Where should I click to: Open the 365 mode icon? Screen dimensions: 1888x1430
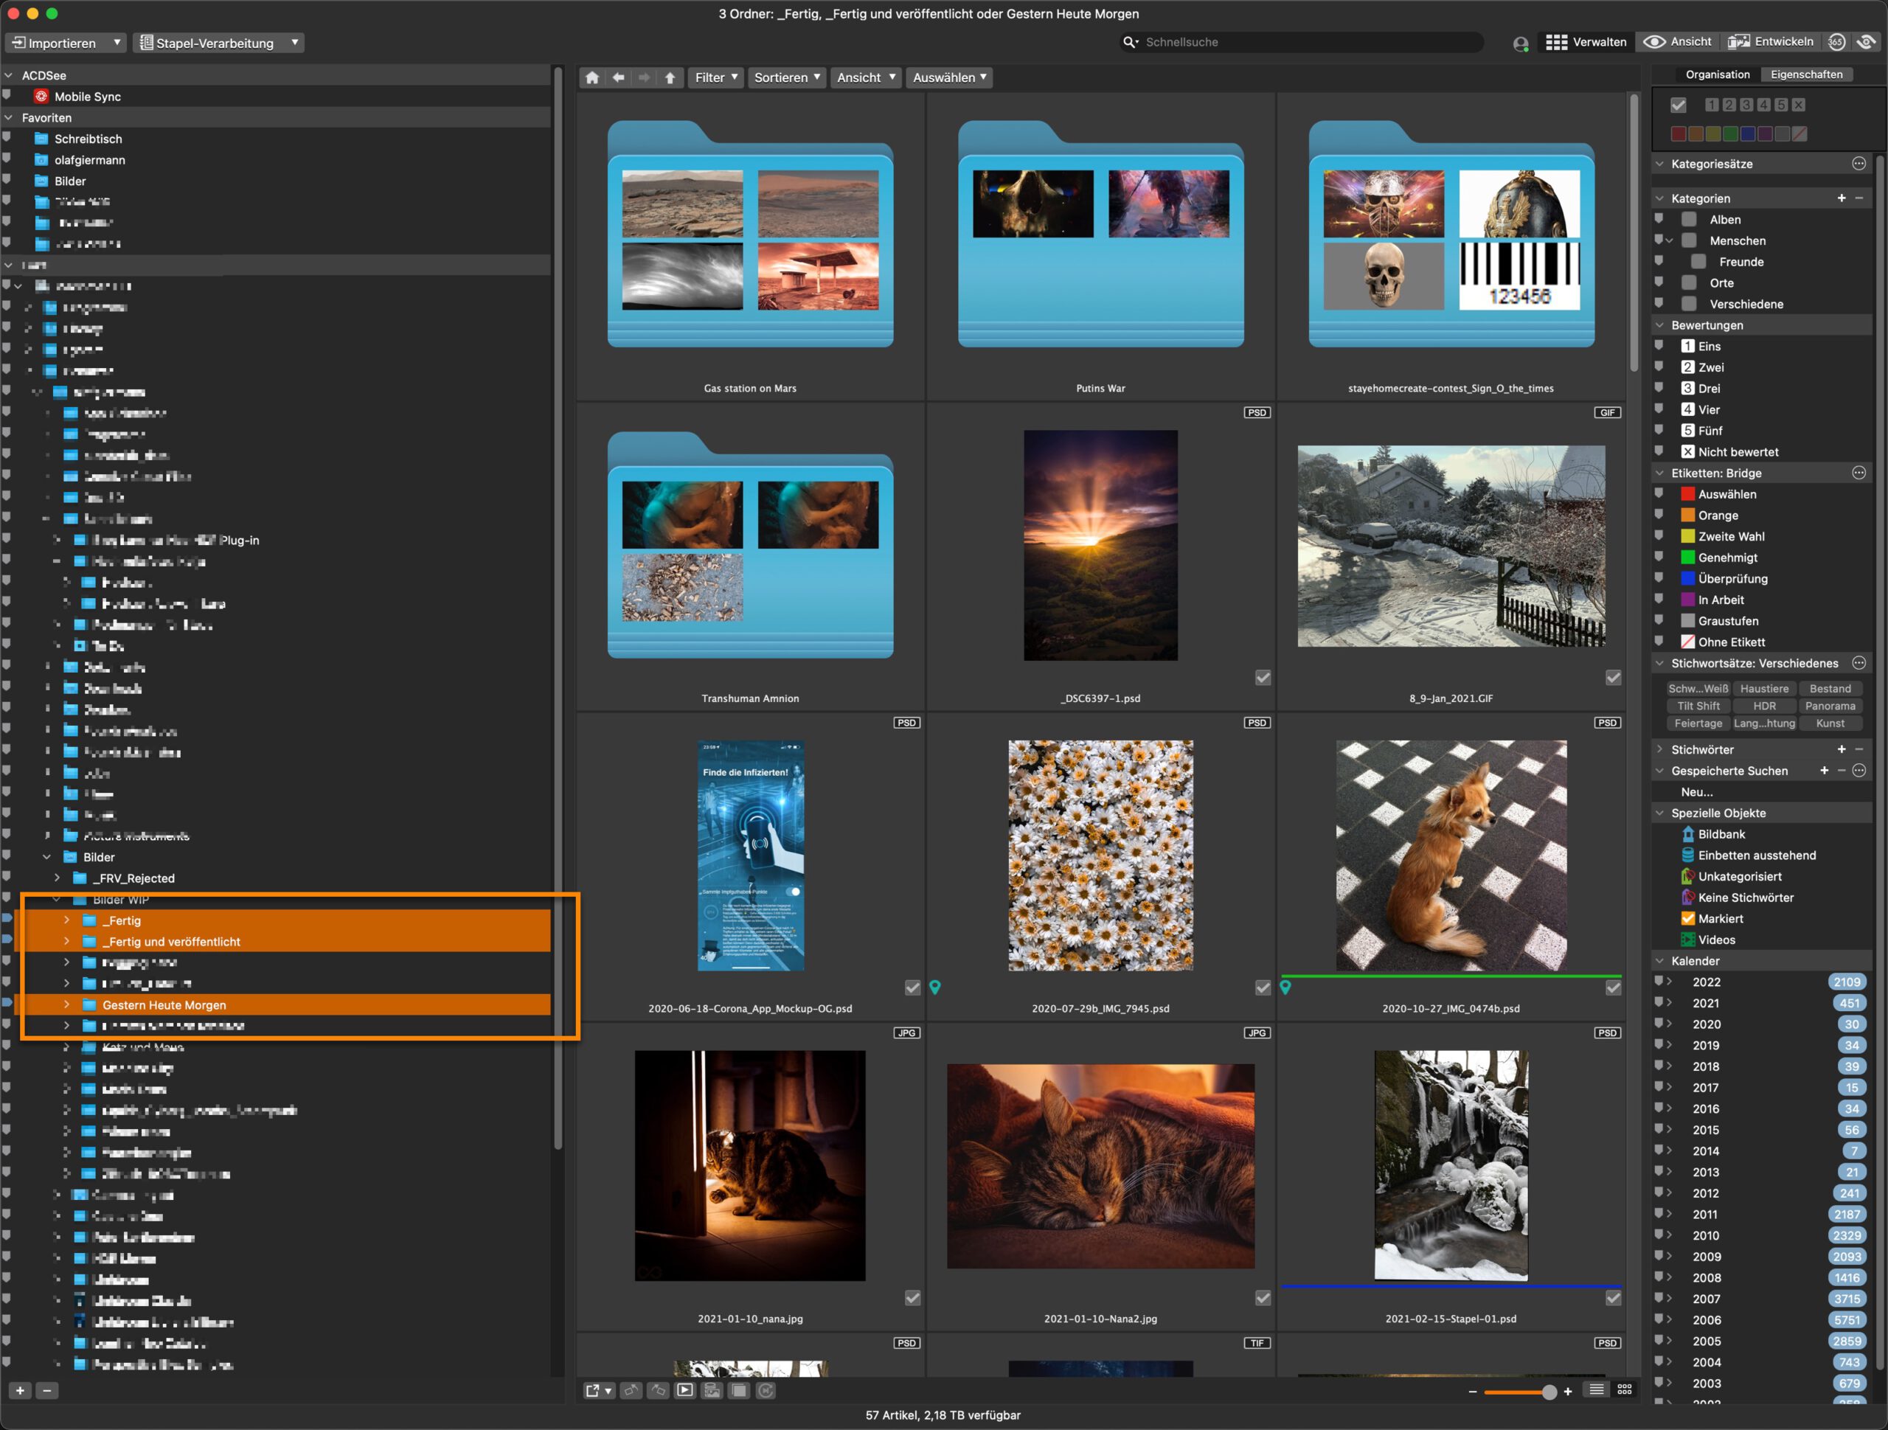[x=1837, y=42]
